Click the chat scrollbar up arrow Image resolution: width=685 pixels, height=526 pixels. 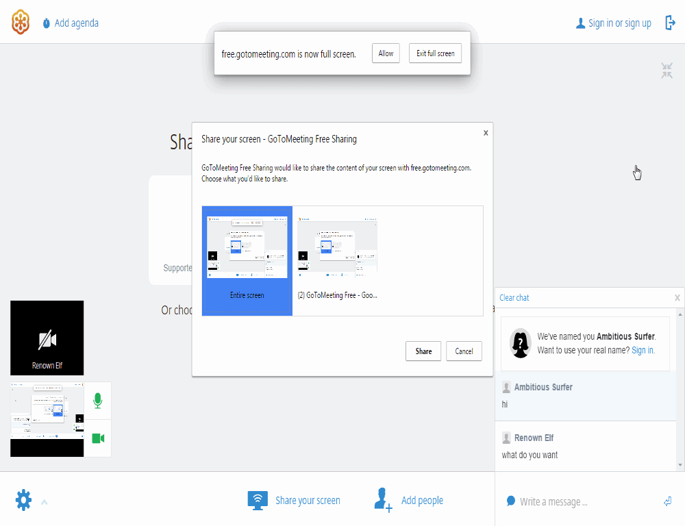coord(680,314)
